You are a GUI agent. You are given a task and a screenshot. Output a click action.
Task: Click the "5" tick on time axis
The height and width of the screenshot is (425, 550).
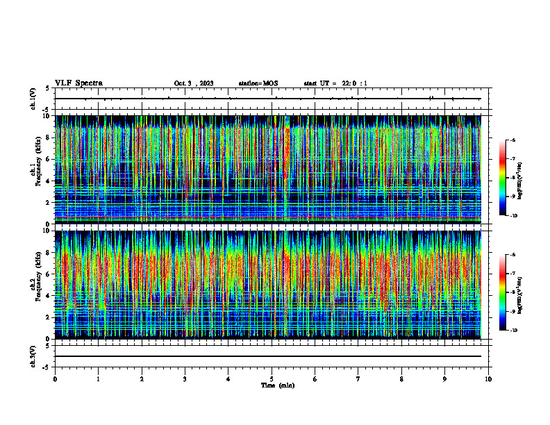272,379
